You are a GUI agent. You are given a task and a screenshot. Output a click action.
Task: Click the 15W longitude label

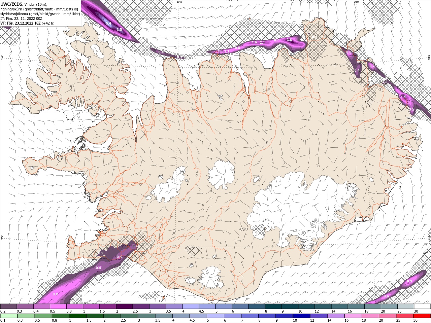(357, 2)
